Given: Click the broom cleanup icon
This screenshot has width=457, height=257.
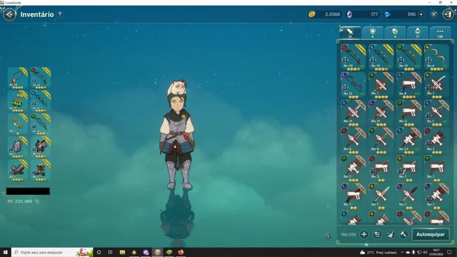Looking at the screenshot, I should (390, 234).
